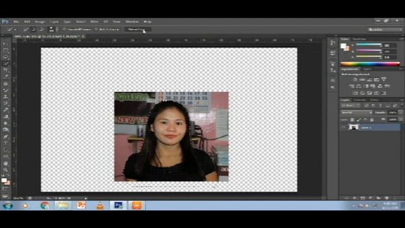Open the layer filter Kind dropdown
The width and height of the screenshot is (405, 228).
pyautogui.click(x=351, y=106)
